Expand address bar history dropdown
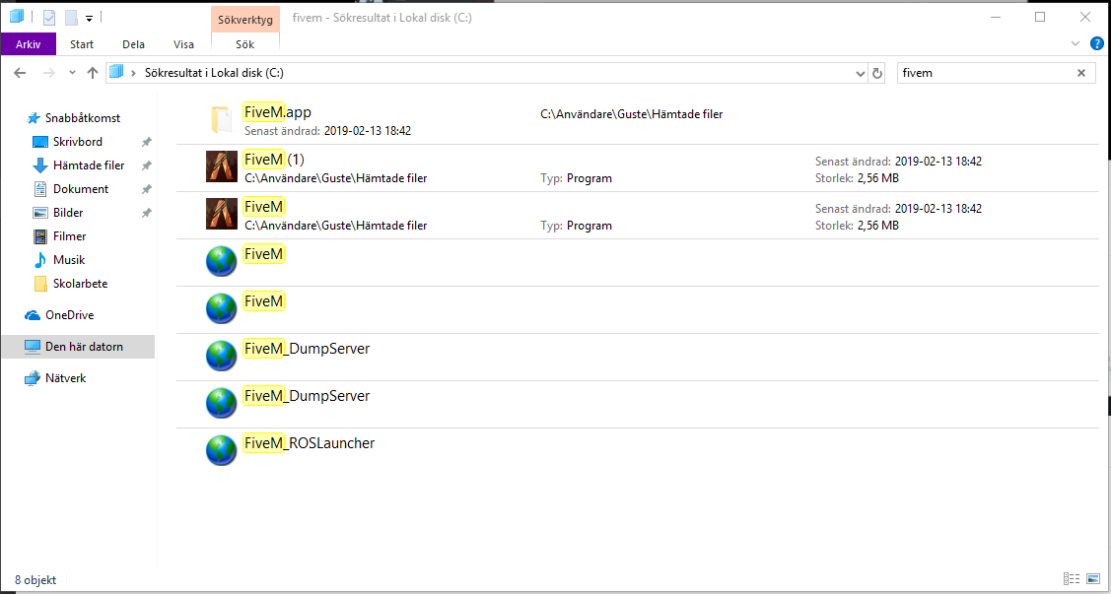Screen dimensions: 1111x594 [861, 73]
